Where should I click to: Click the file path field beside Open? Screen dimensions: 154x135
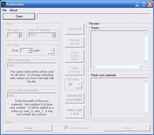tap(94, 16)
